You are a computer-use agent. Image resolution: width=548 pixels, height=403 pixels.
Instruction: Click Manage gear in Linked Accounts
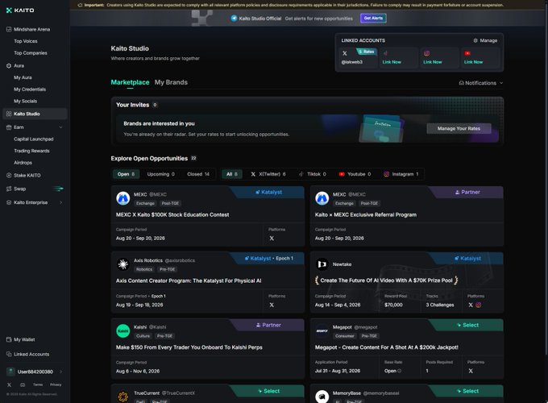[x=475, y=40]
